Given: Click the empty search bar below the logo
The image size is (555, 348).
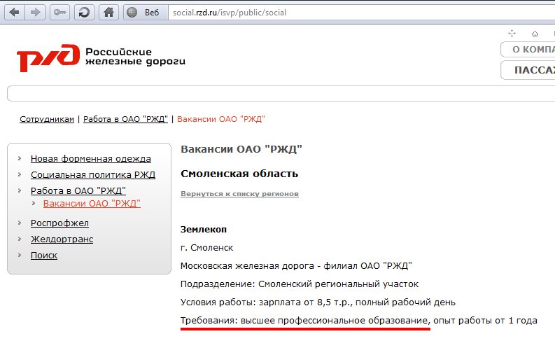Looking at the screenshot, I should 281,93.
